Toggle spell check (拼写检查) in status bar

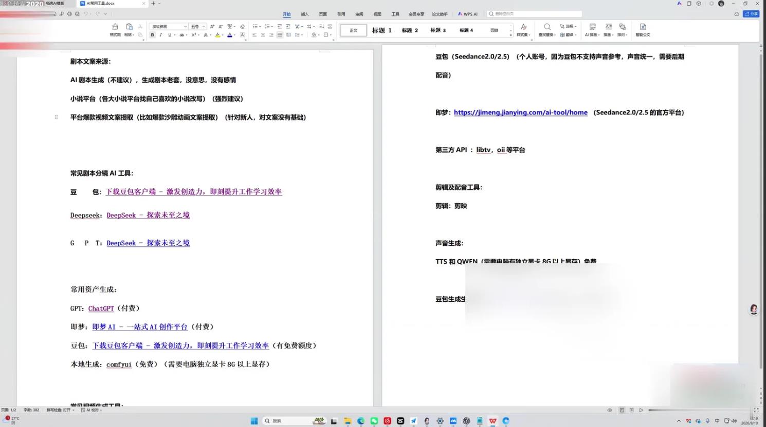tap(60, 410)
